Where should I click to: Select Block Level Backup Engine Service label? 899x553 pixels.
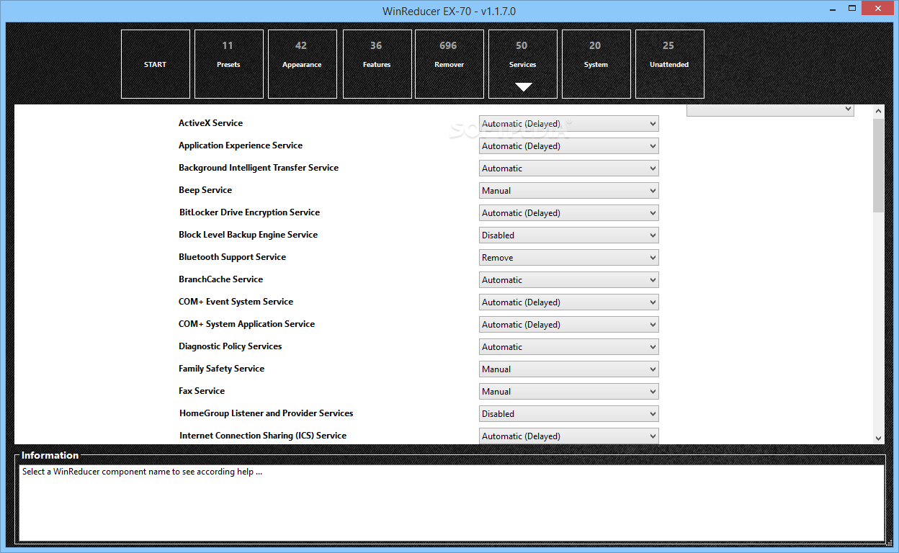[248, 235]
